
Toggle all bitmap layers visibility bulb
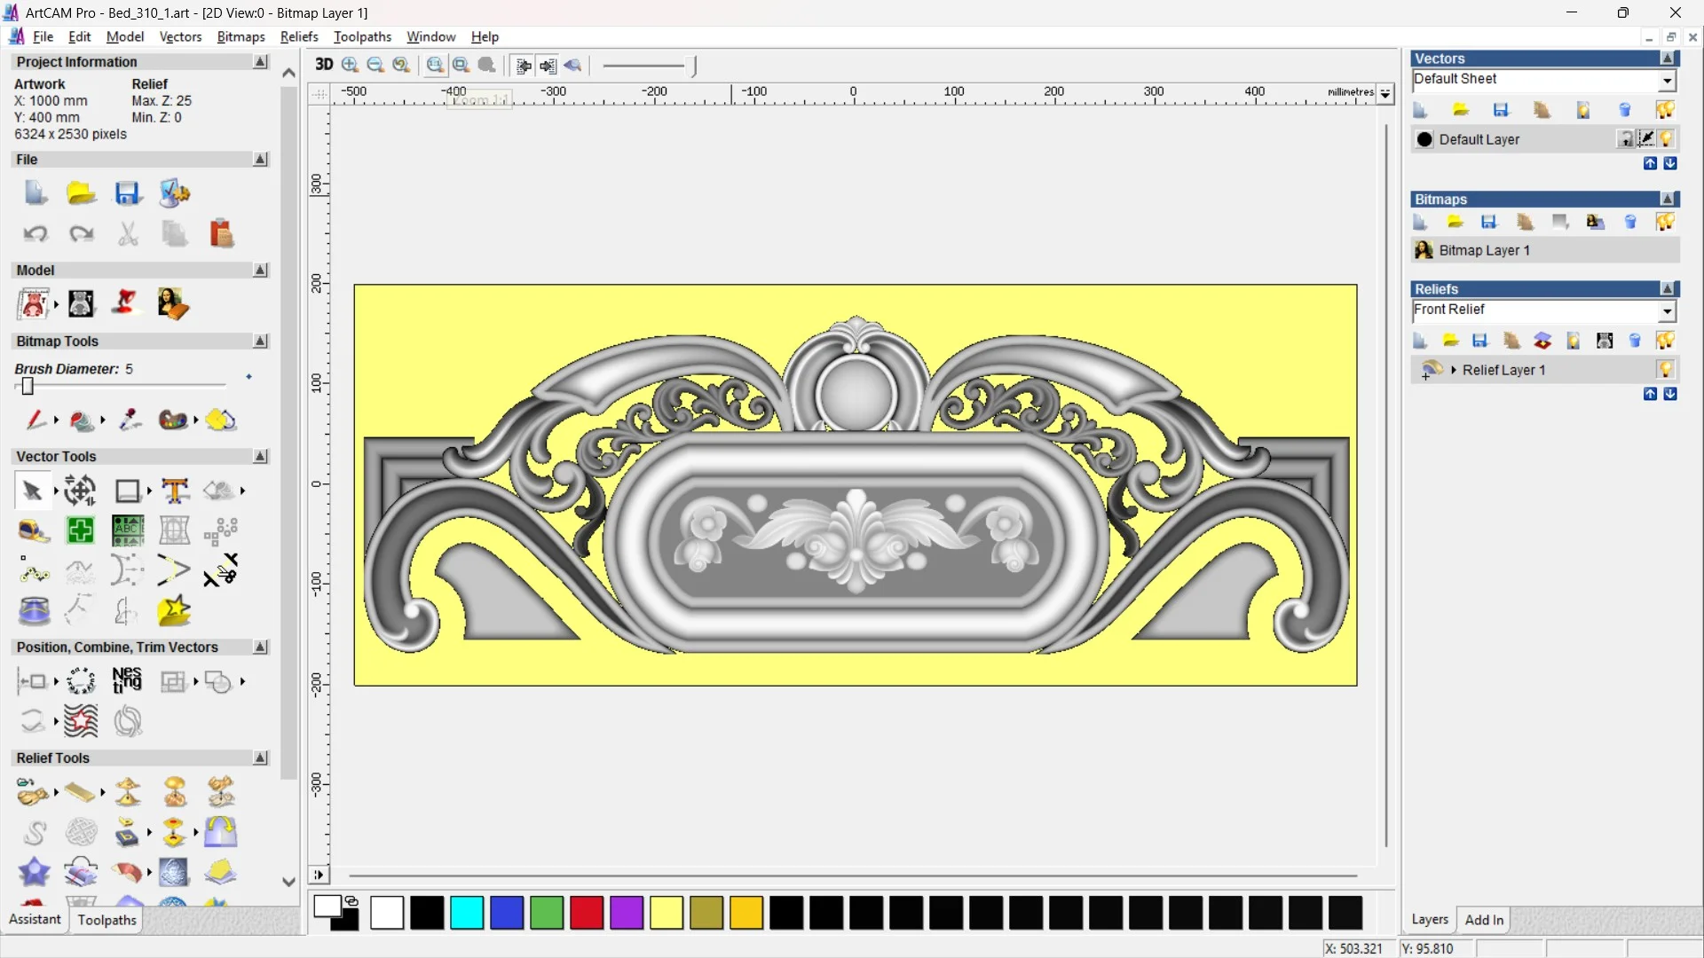1665,222
